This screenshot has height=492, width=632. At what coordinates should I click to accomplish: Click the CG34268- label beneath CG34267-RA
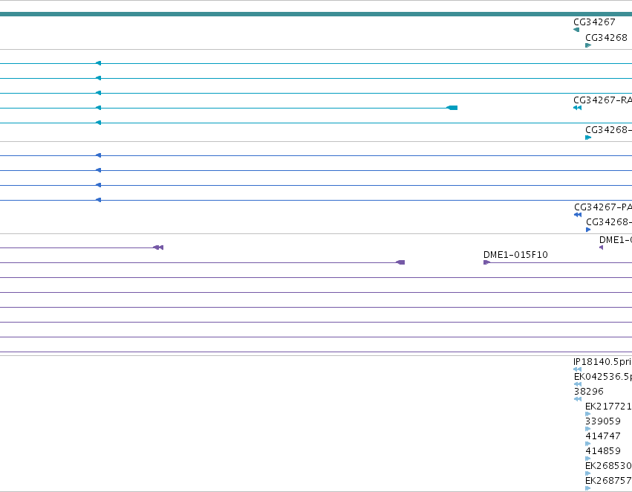609,129
